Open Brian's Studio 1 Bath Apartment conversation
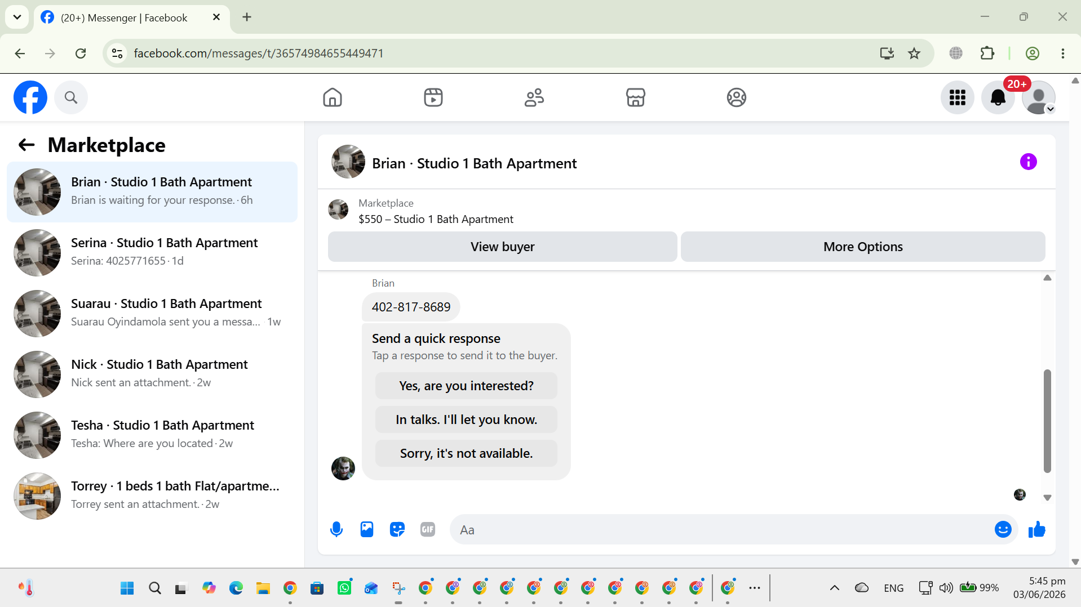The image size is (1081, 607). click(x=152, y=192)
